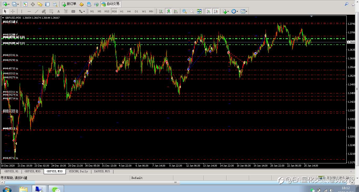Click the #44689290 tp order label
This screenshot has width=359, height=192.
[11, 60]
